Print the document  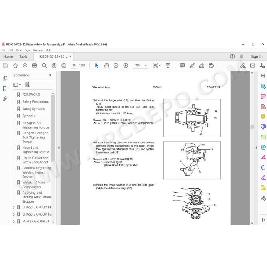point(34,66)
